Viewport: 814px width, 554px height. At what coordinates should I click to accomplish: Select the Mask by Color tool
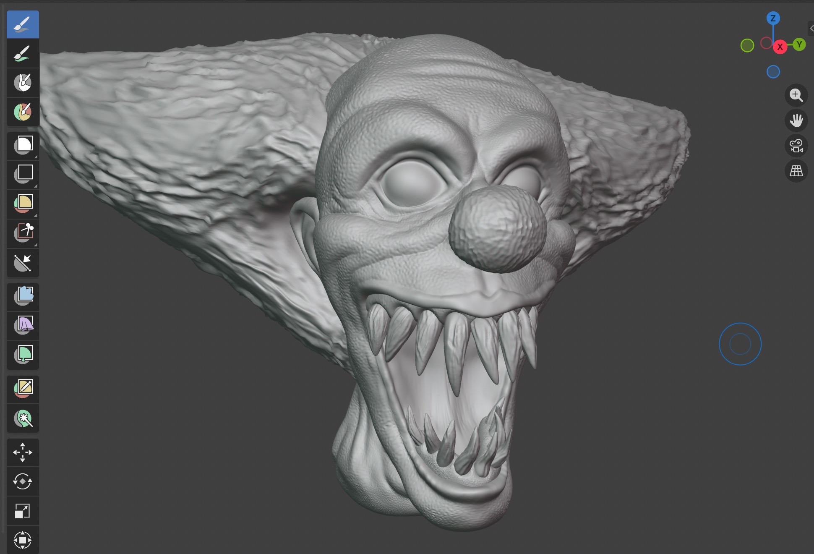coord(23,418)
